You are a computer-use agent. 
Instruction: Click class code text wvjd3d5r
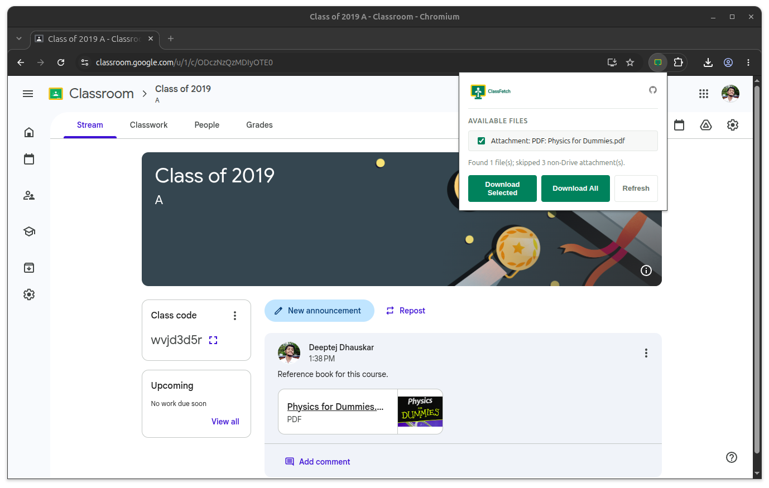click(x=176, y=340)
